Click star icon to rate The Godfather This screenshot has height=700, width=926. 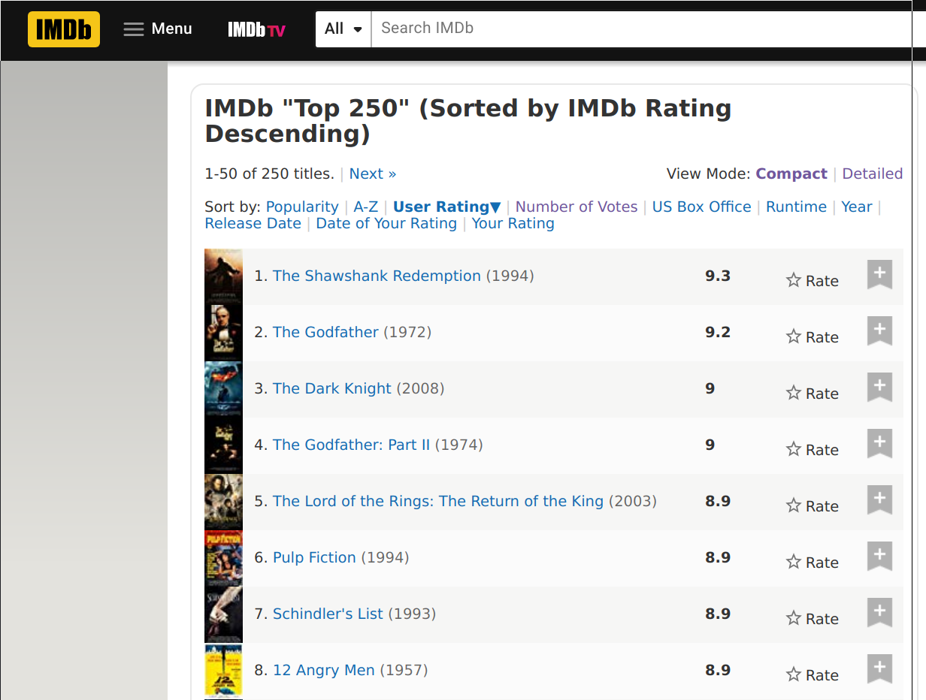point(794,336)
